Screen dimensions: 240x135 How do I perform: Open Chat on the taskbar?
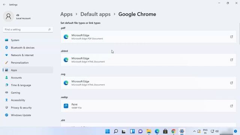[x=141, y=131]
